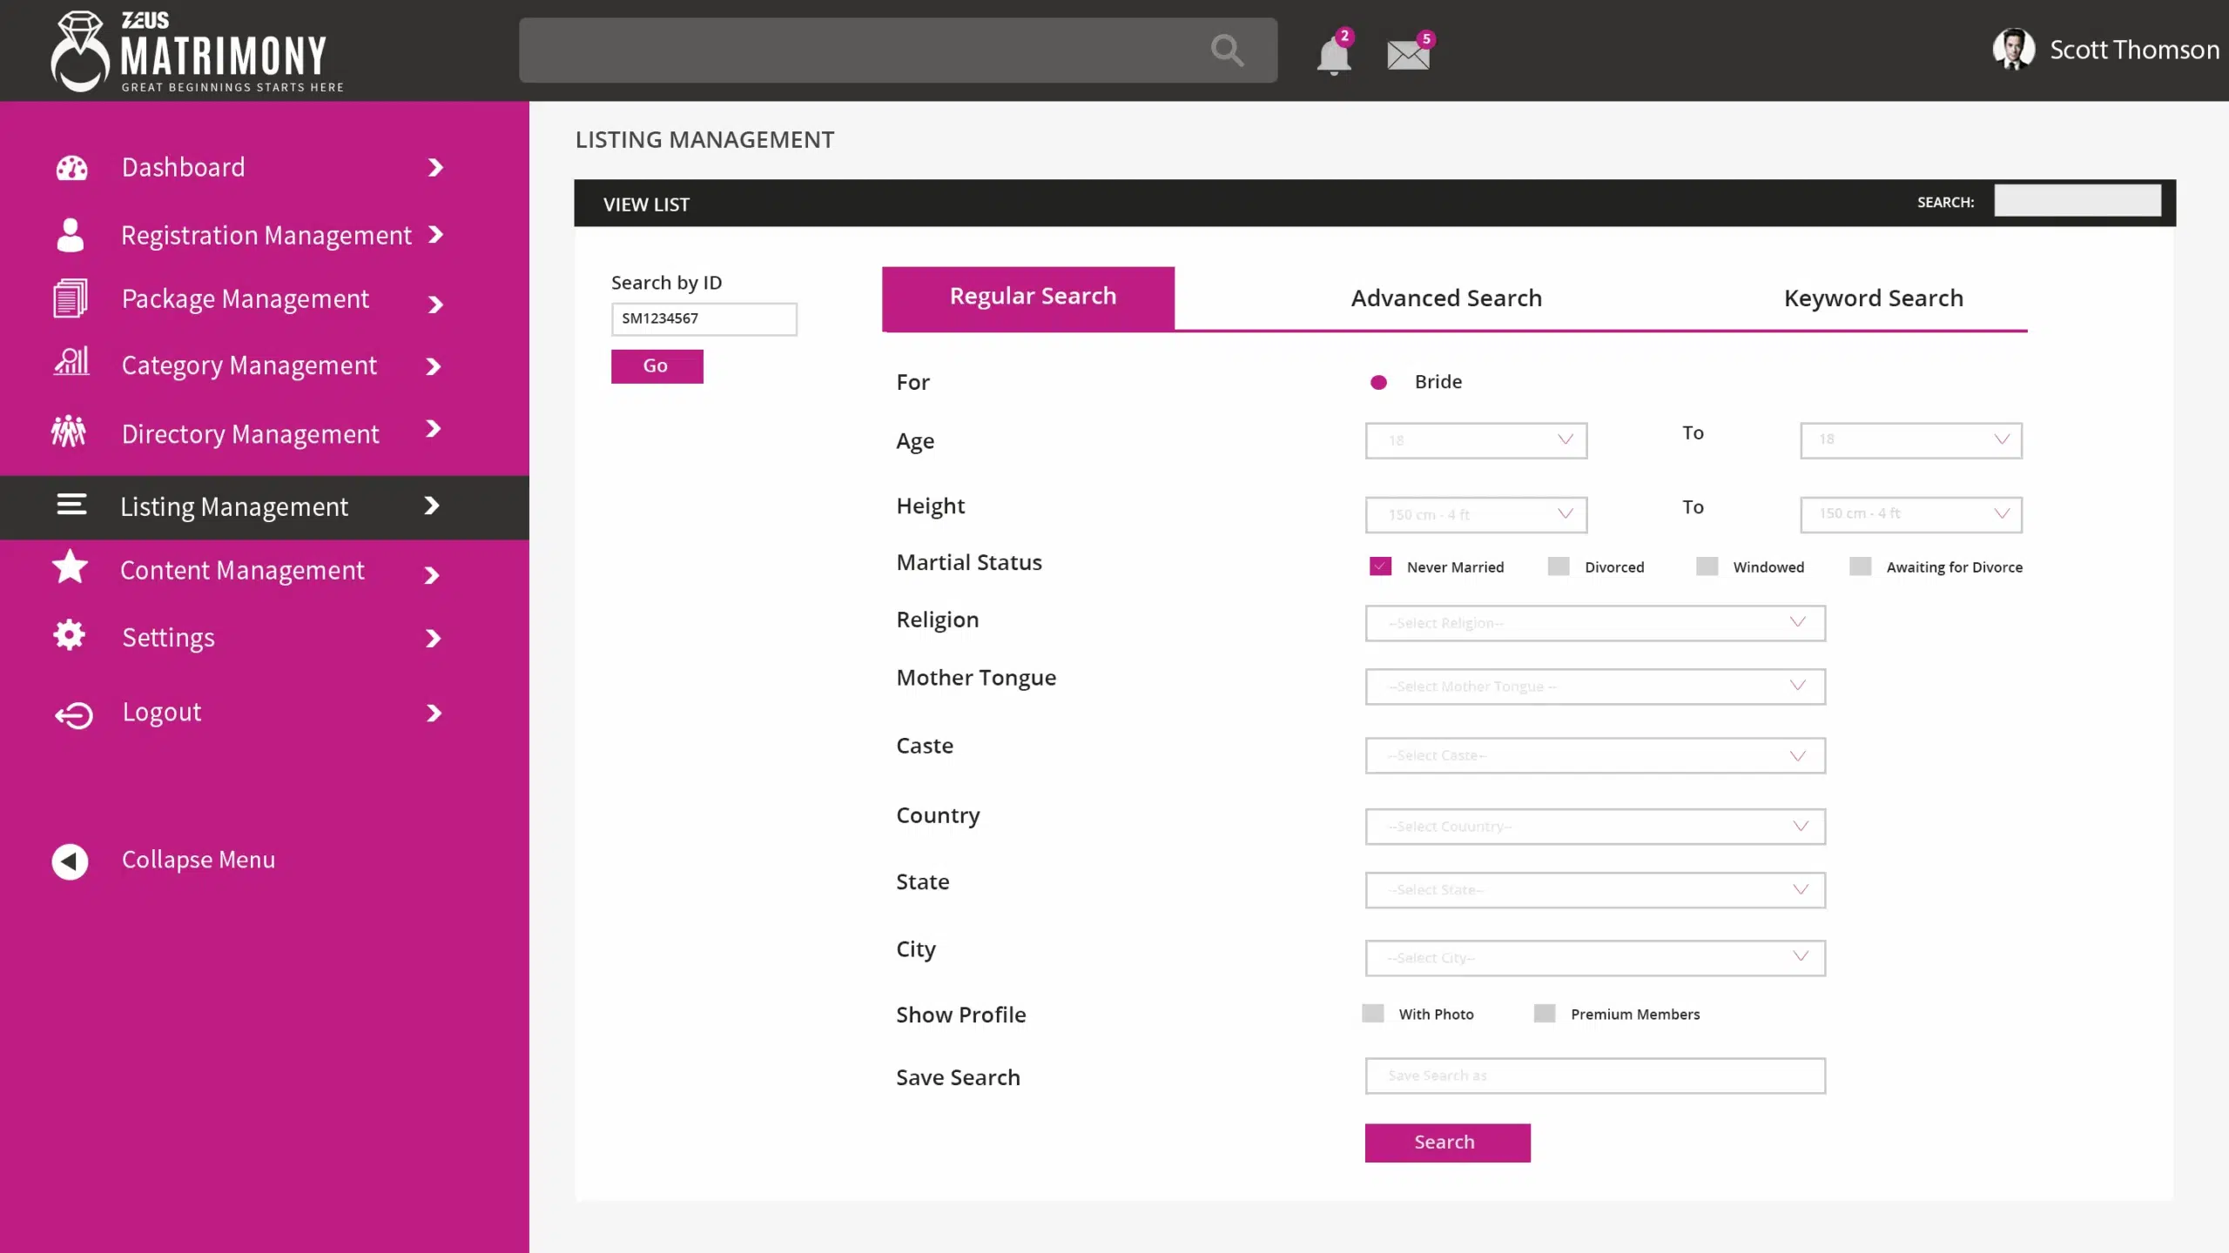The height and width of the screenshot is (1253, 2229).
Task: Open the first Age dropdown
Action: [1476, 440]
